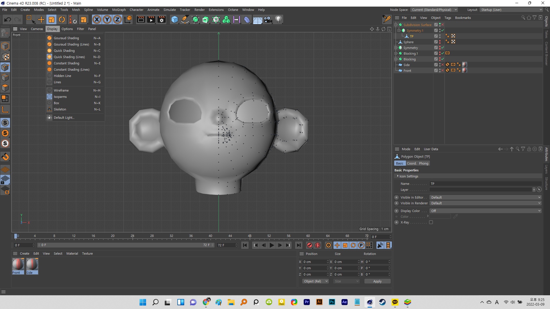Image resolution: width=550 pixels, height=309 pixels.
Task: Open the Cameras viewport menu
Action: point(37,29)
